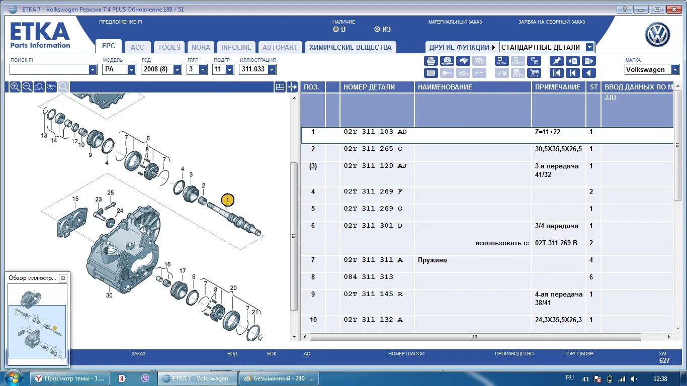Show the list view icon under printer
This screenshot has width=687, height=386.
click(431, 73)
